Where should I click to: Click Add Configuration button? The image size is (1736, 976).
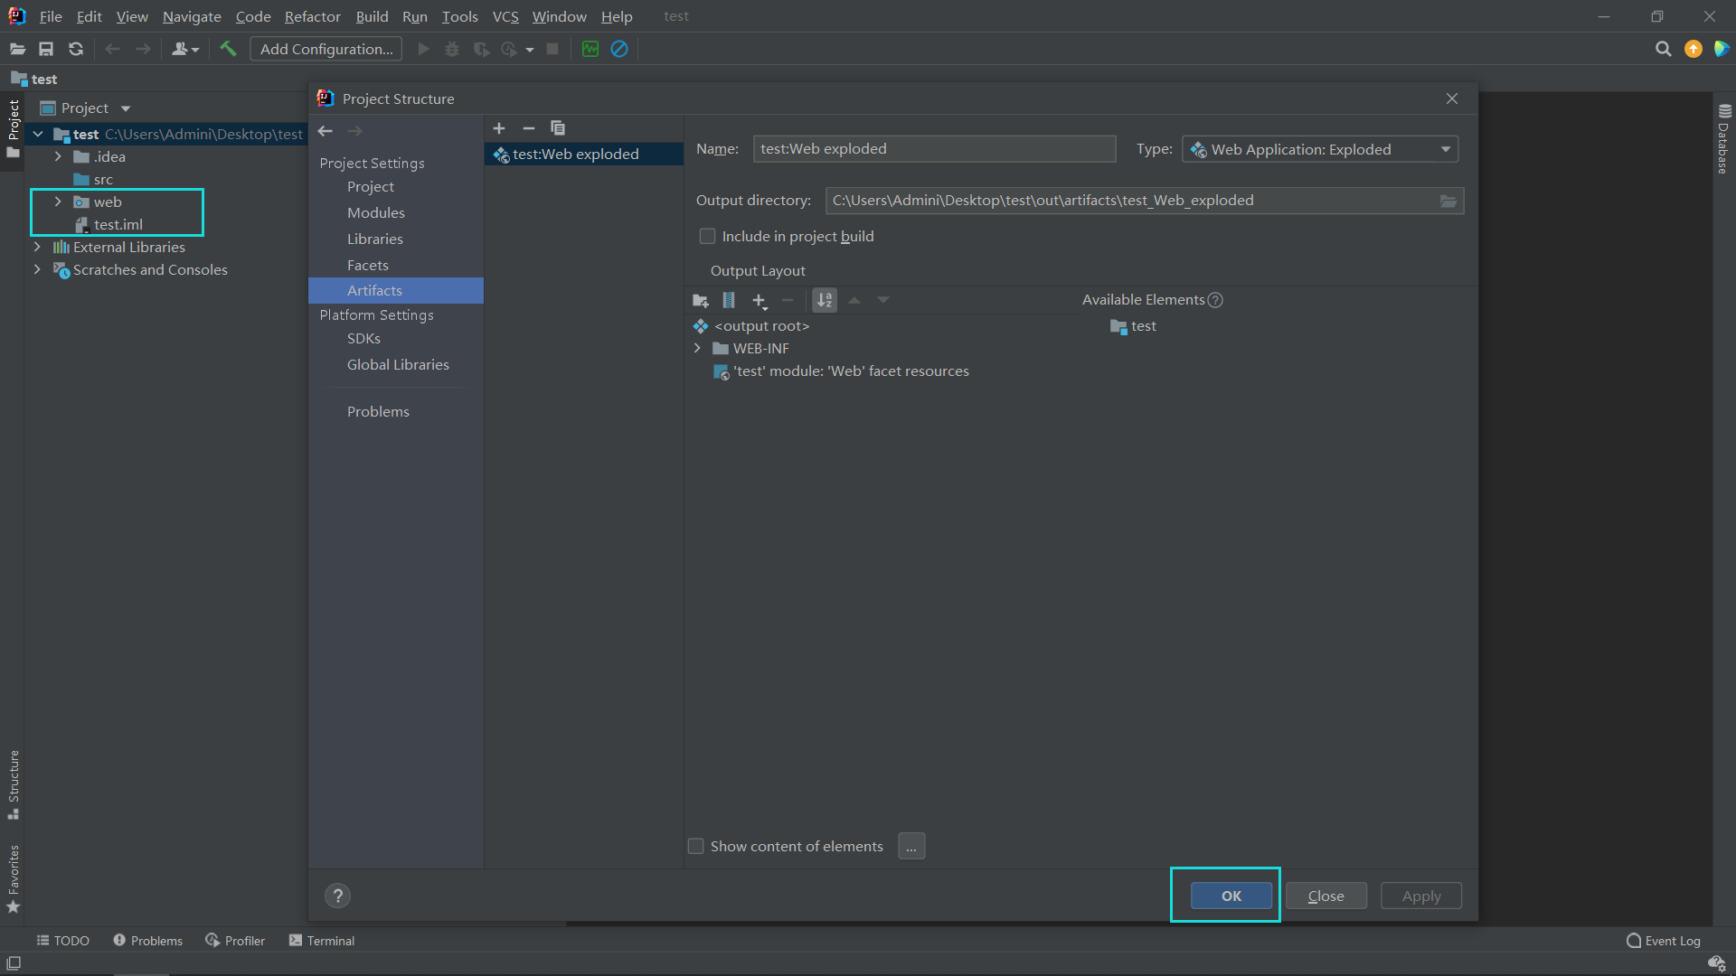point(326,49)
